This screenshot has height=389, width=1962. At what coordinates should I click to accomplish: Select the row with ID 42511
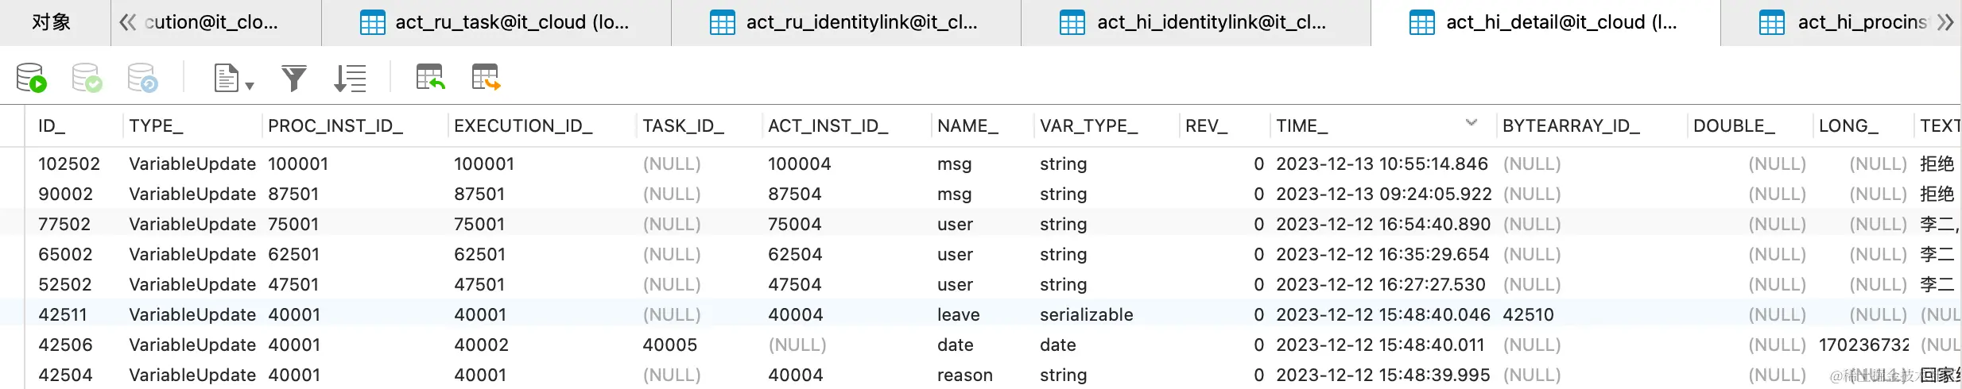tap(981, 314)
